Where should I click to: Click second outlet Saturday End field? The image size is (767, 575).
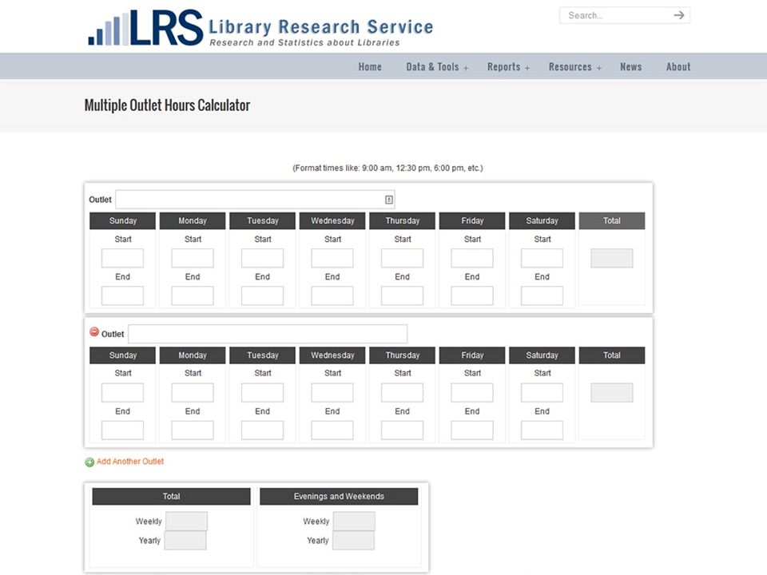click(x=542, y=430)
